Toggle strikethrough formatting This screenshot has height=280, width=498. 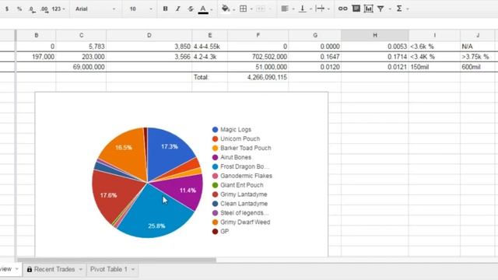click(191, 9)
